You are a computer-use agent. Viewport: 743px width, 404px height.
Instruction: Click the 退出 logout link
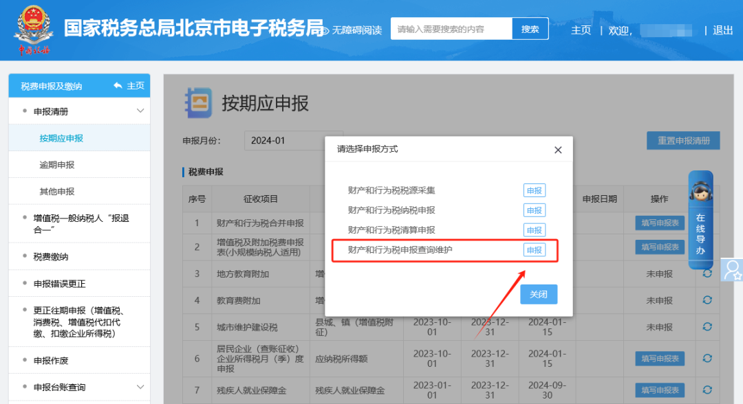coord(722,30)
